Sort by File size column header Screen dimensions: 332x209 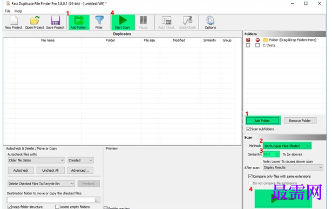[x=150, y=40]
